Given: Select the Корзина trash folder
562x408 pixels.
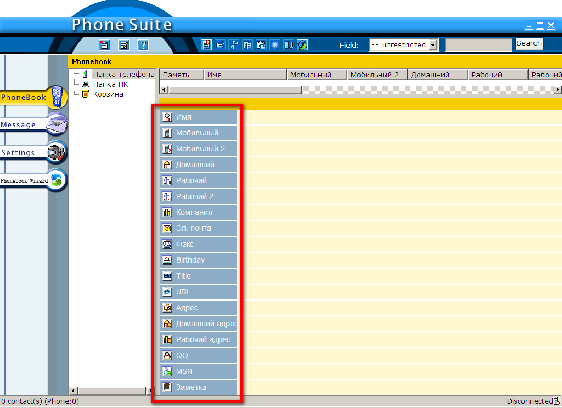Looking at the screenshot, I should pyautogui.click(x=108, y=94).
